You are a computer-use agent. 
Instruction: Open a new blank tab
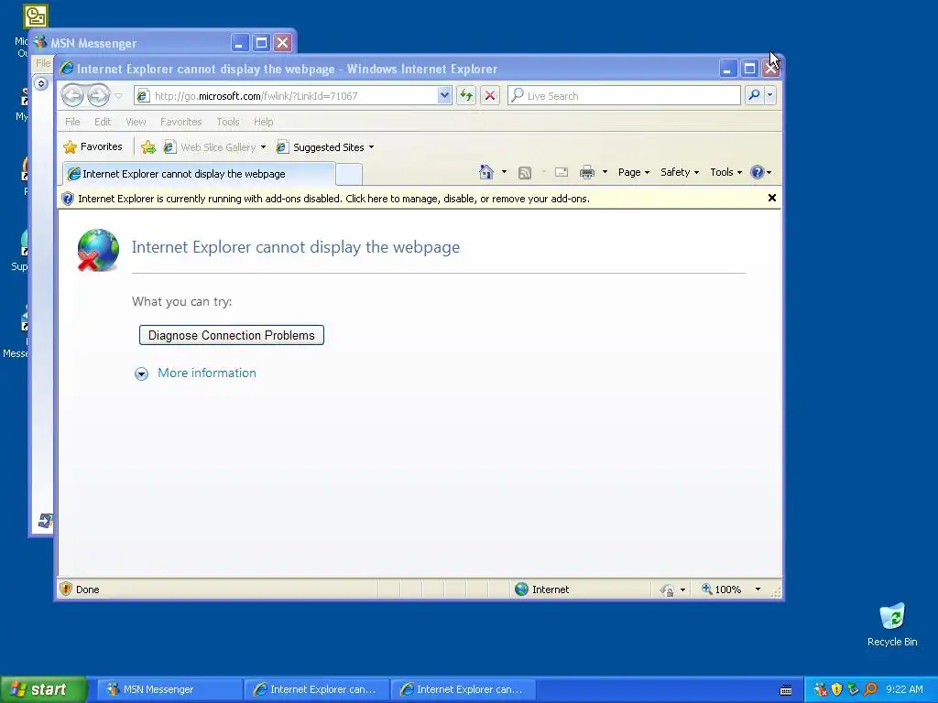coord(349,174)
